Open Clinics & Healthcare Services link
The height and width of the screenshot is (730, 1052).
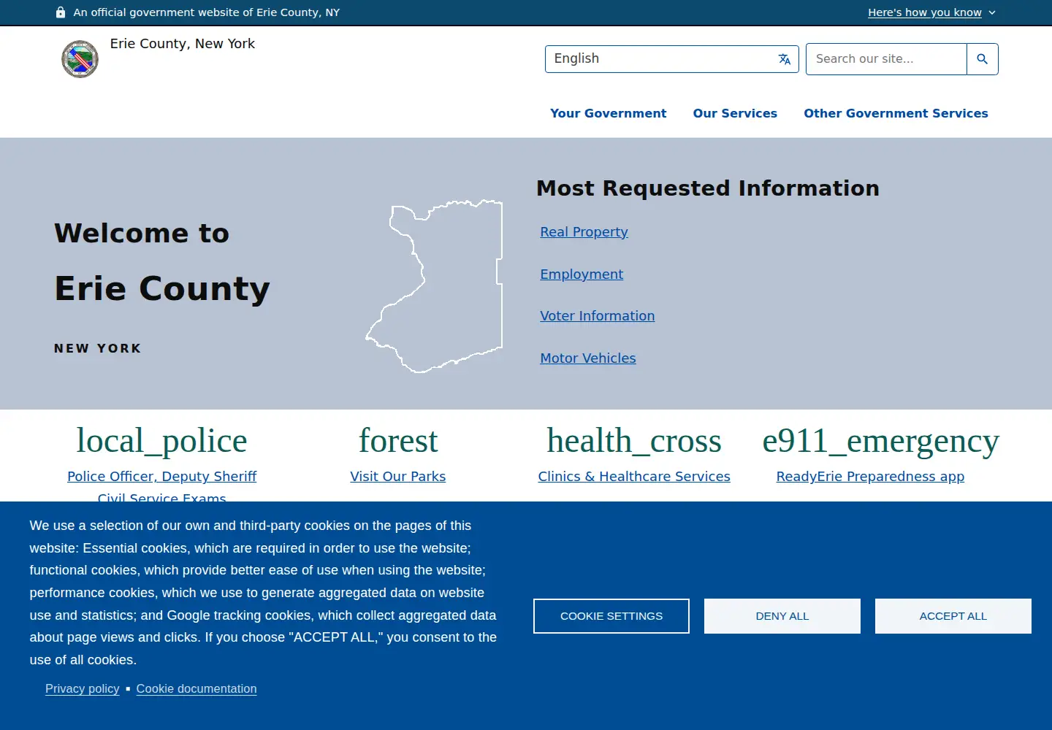[x=634, y=477]
